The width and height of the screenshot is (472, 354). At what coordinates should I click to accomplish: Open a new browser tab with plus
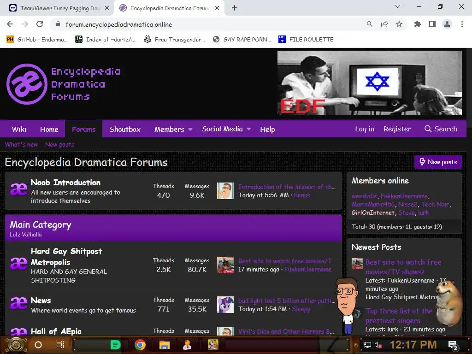[235, 8]
